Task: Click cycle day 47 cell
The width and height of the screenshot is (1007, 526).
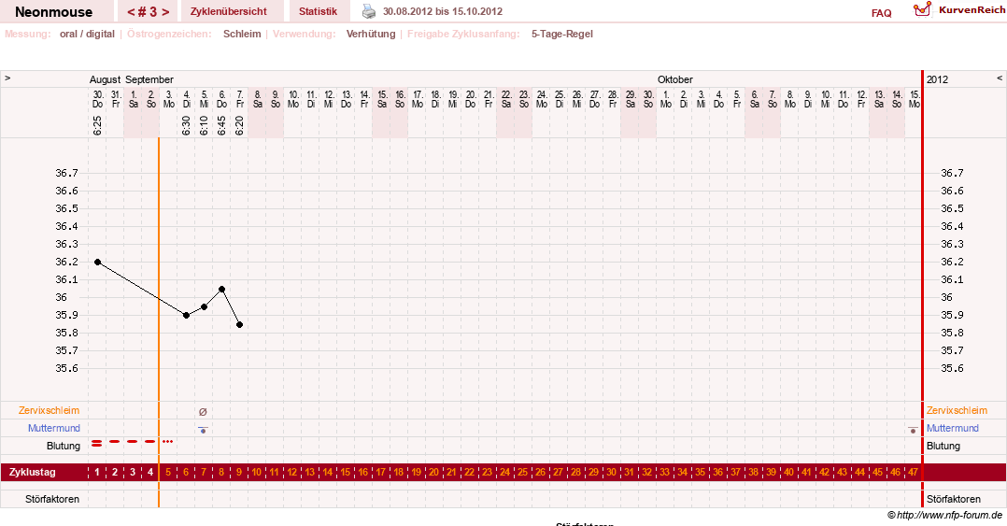Action: 913,472
